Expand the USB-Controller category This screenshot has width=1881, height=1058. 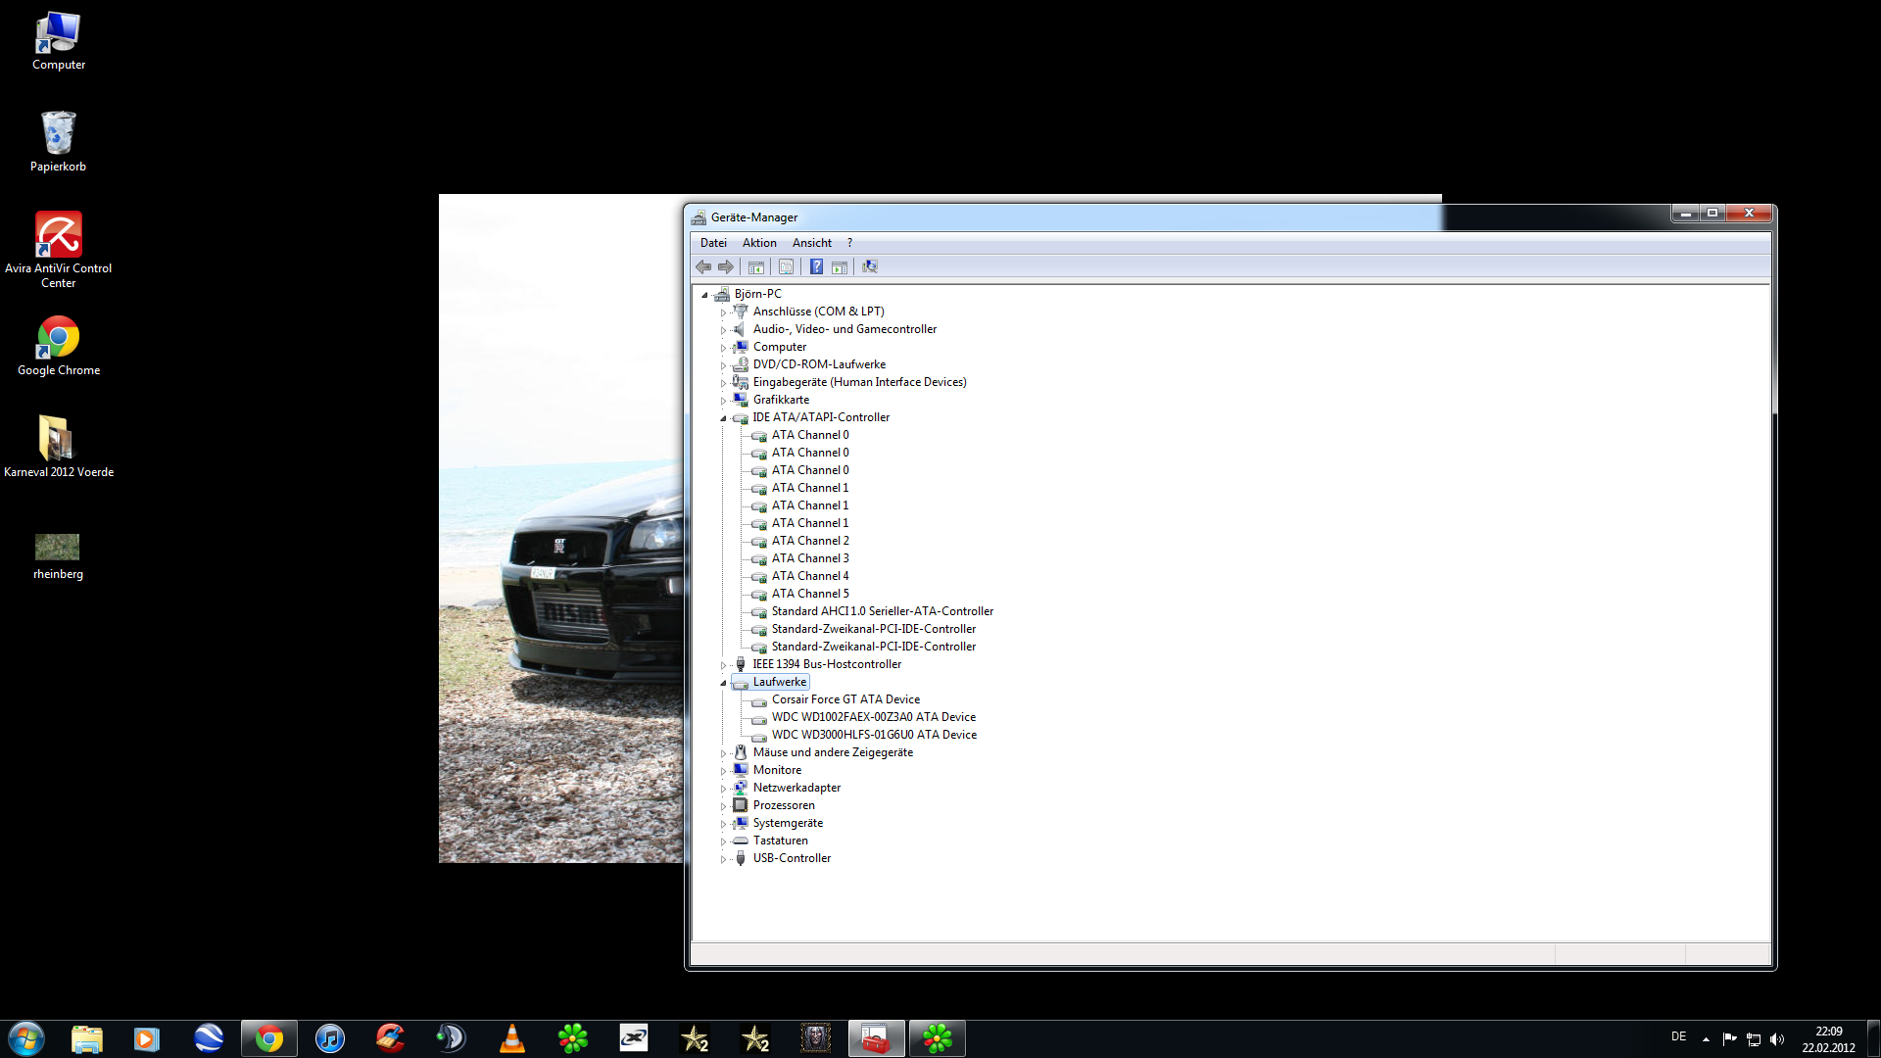coord(724,859)
